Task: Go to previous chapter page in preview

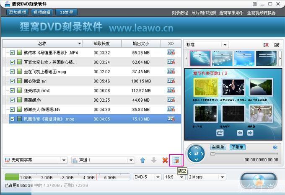Action: pos(240,133)
